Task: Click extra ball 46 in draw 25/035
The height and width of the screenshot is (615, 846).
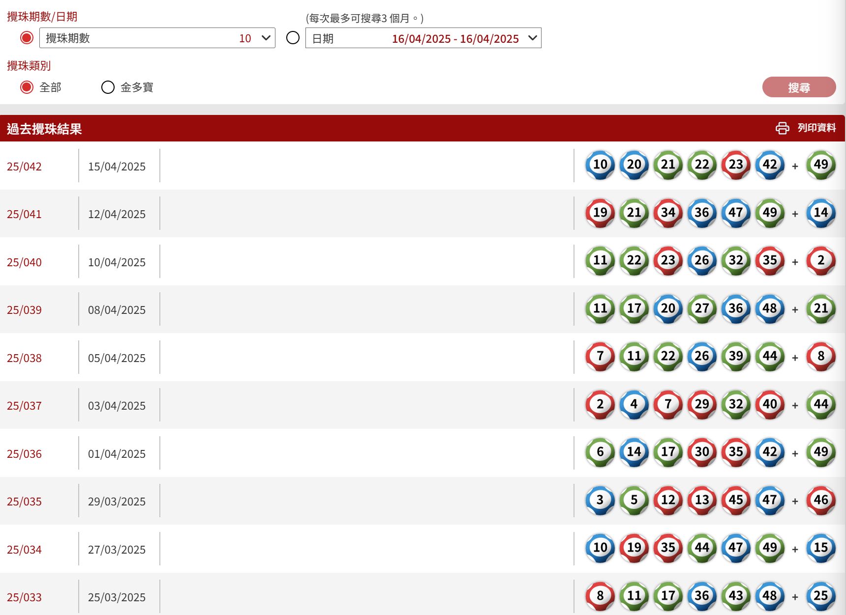Action: pos(820,500)
